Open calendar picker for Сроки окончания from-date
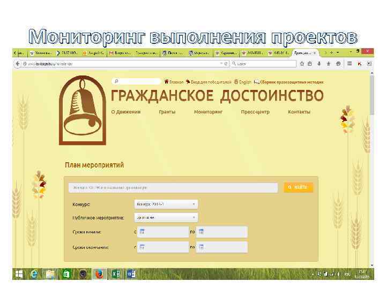The height and width of the screenshot is (289, 386). pos(142,247)
